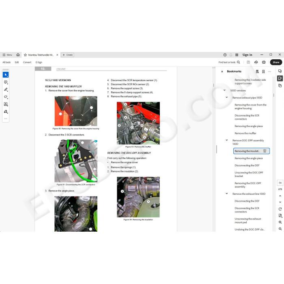The height and width of the screenshot is (284, 284).
Task: Click figure Removing the insulation image
Action: coord(138,197)
